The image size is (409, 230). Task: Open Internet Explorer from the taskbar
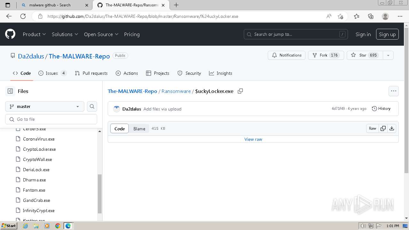coord(26,226)
